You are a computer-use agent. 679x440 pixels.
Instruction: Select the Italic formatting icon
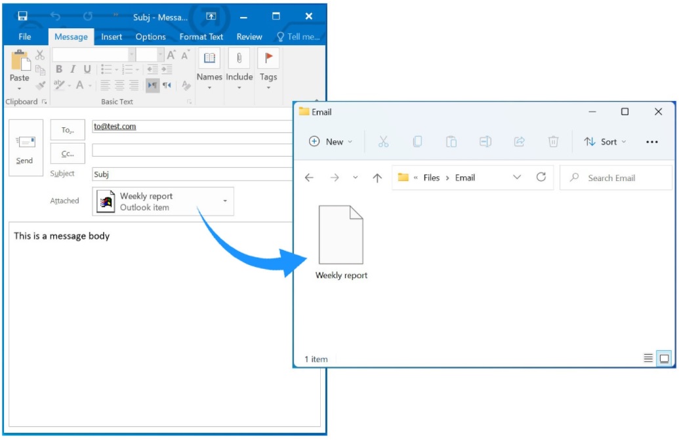(73, 69)
